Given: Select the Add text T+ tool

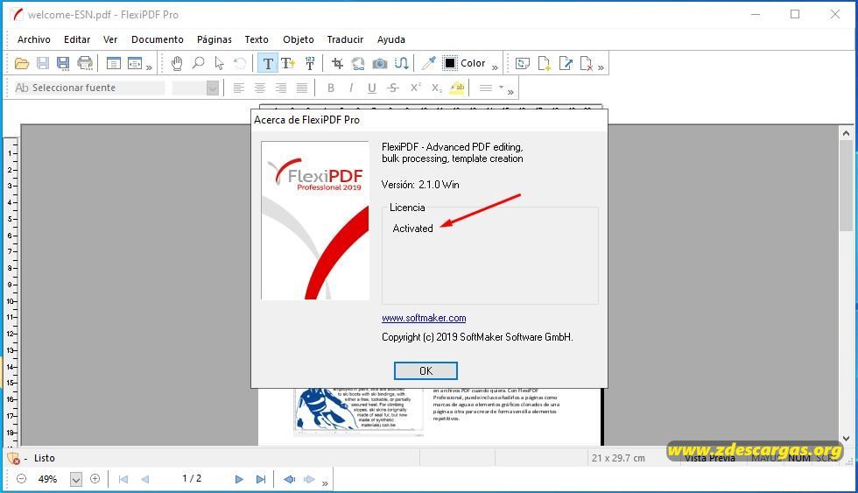Looking at the screenshot, I should tap(288, 63).
